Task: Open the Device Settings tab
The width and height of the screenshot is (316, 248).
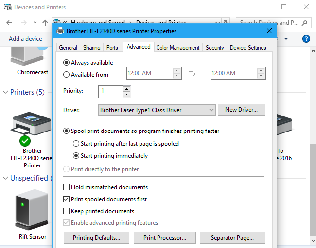Action: [248, 48]
